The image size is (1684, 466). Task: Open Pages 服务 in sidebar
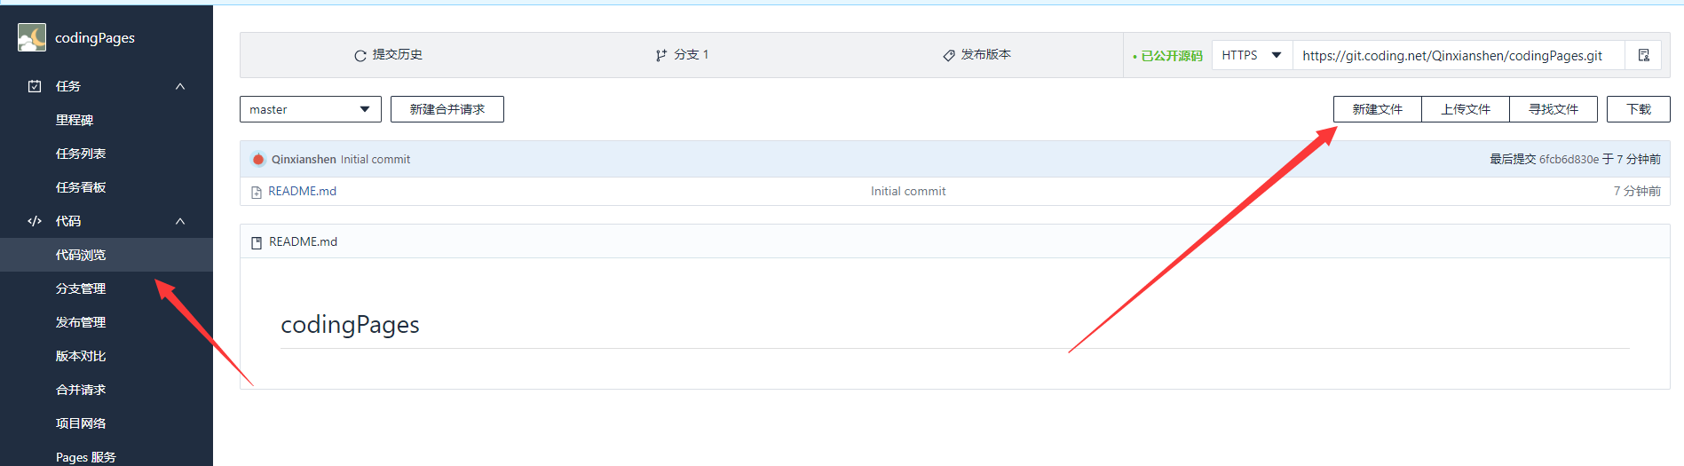[x=86, y=457]
